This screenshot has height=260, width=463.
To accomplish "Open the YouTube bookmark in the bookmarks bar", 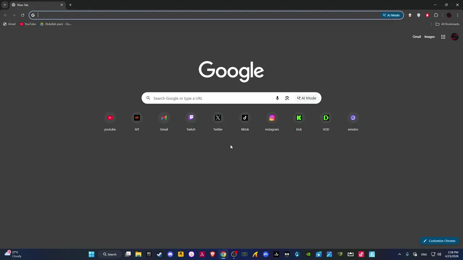I will coord(28,24).
